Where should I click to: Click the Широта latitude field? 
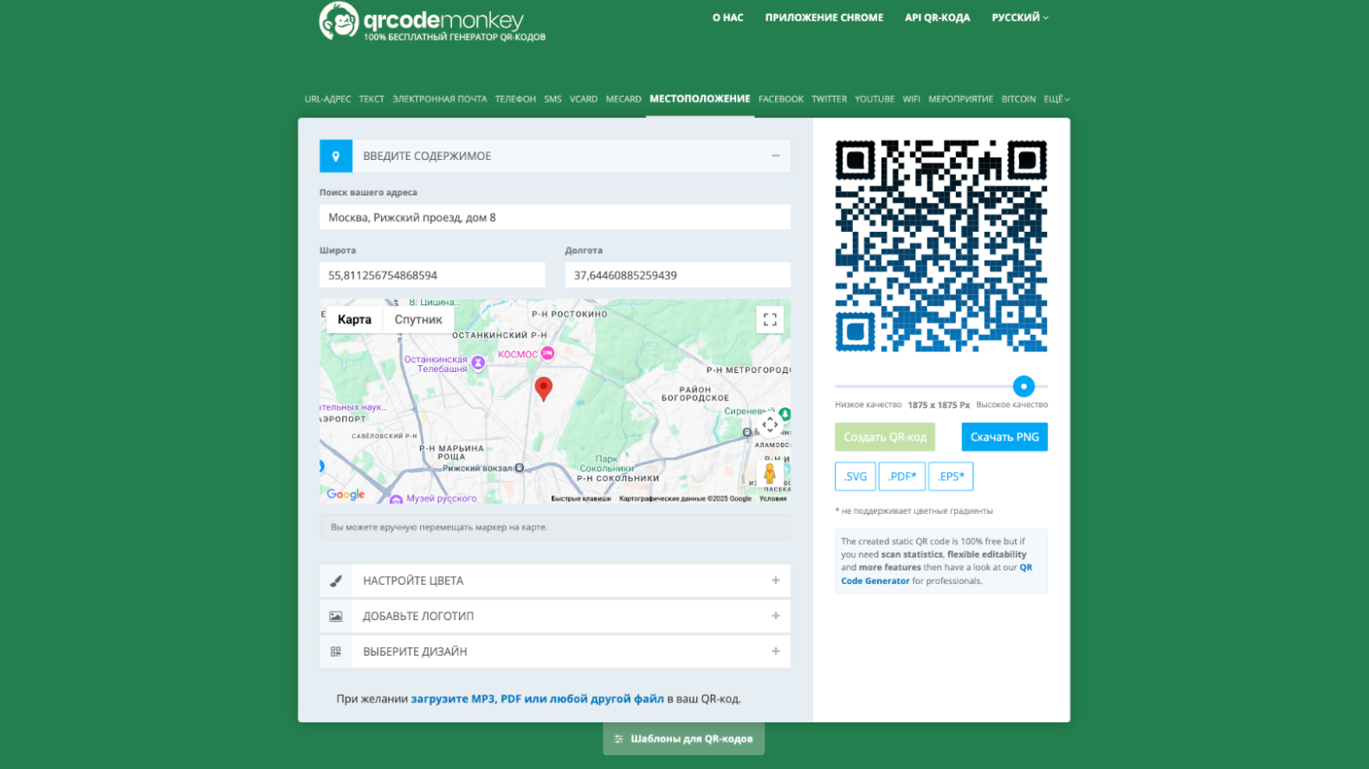point(432,276)
